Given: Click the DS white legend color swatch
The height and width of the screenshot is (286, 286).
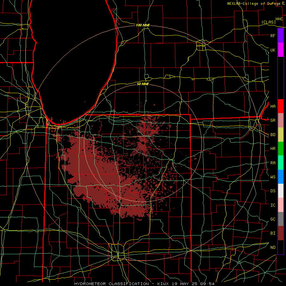Looking at the screenshot, I should click(281, 191).
